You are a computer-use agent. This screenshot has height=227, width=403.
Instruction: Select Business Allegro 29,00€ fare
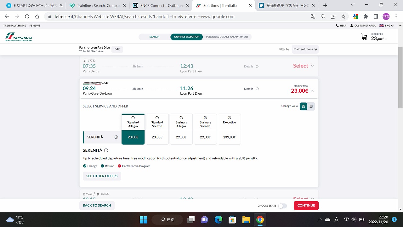[181, 137]
